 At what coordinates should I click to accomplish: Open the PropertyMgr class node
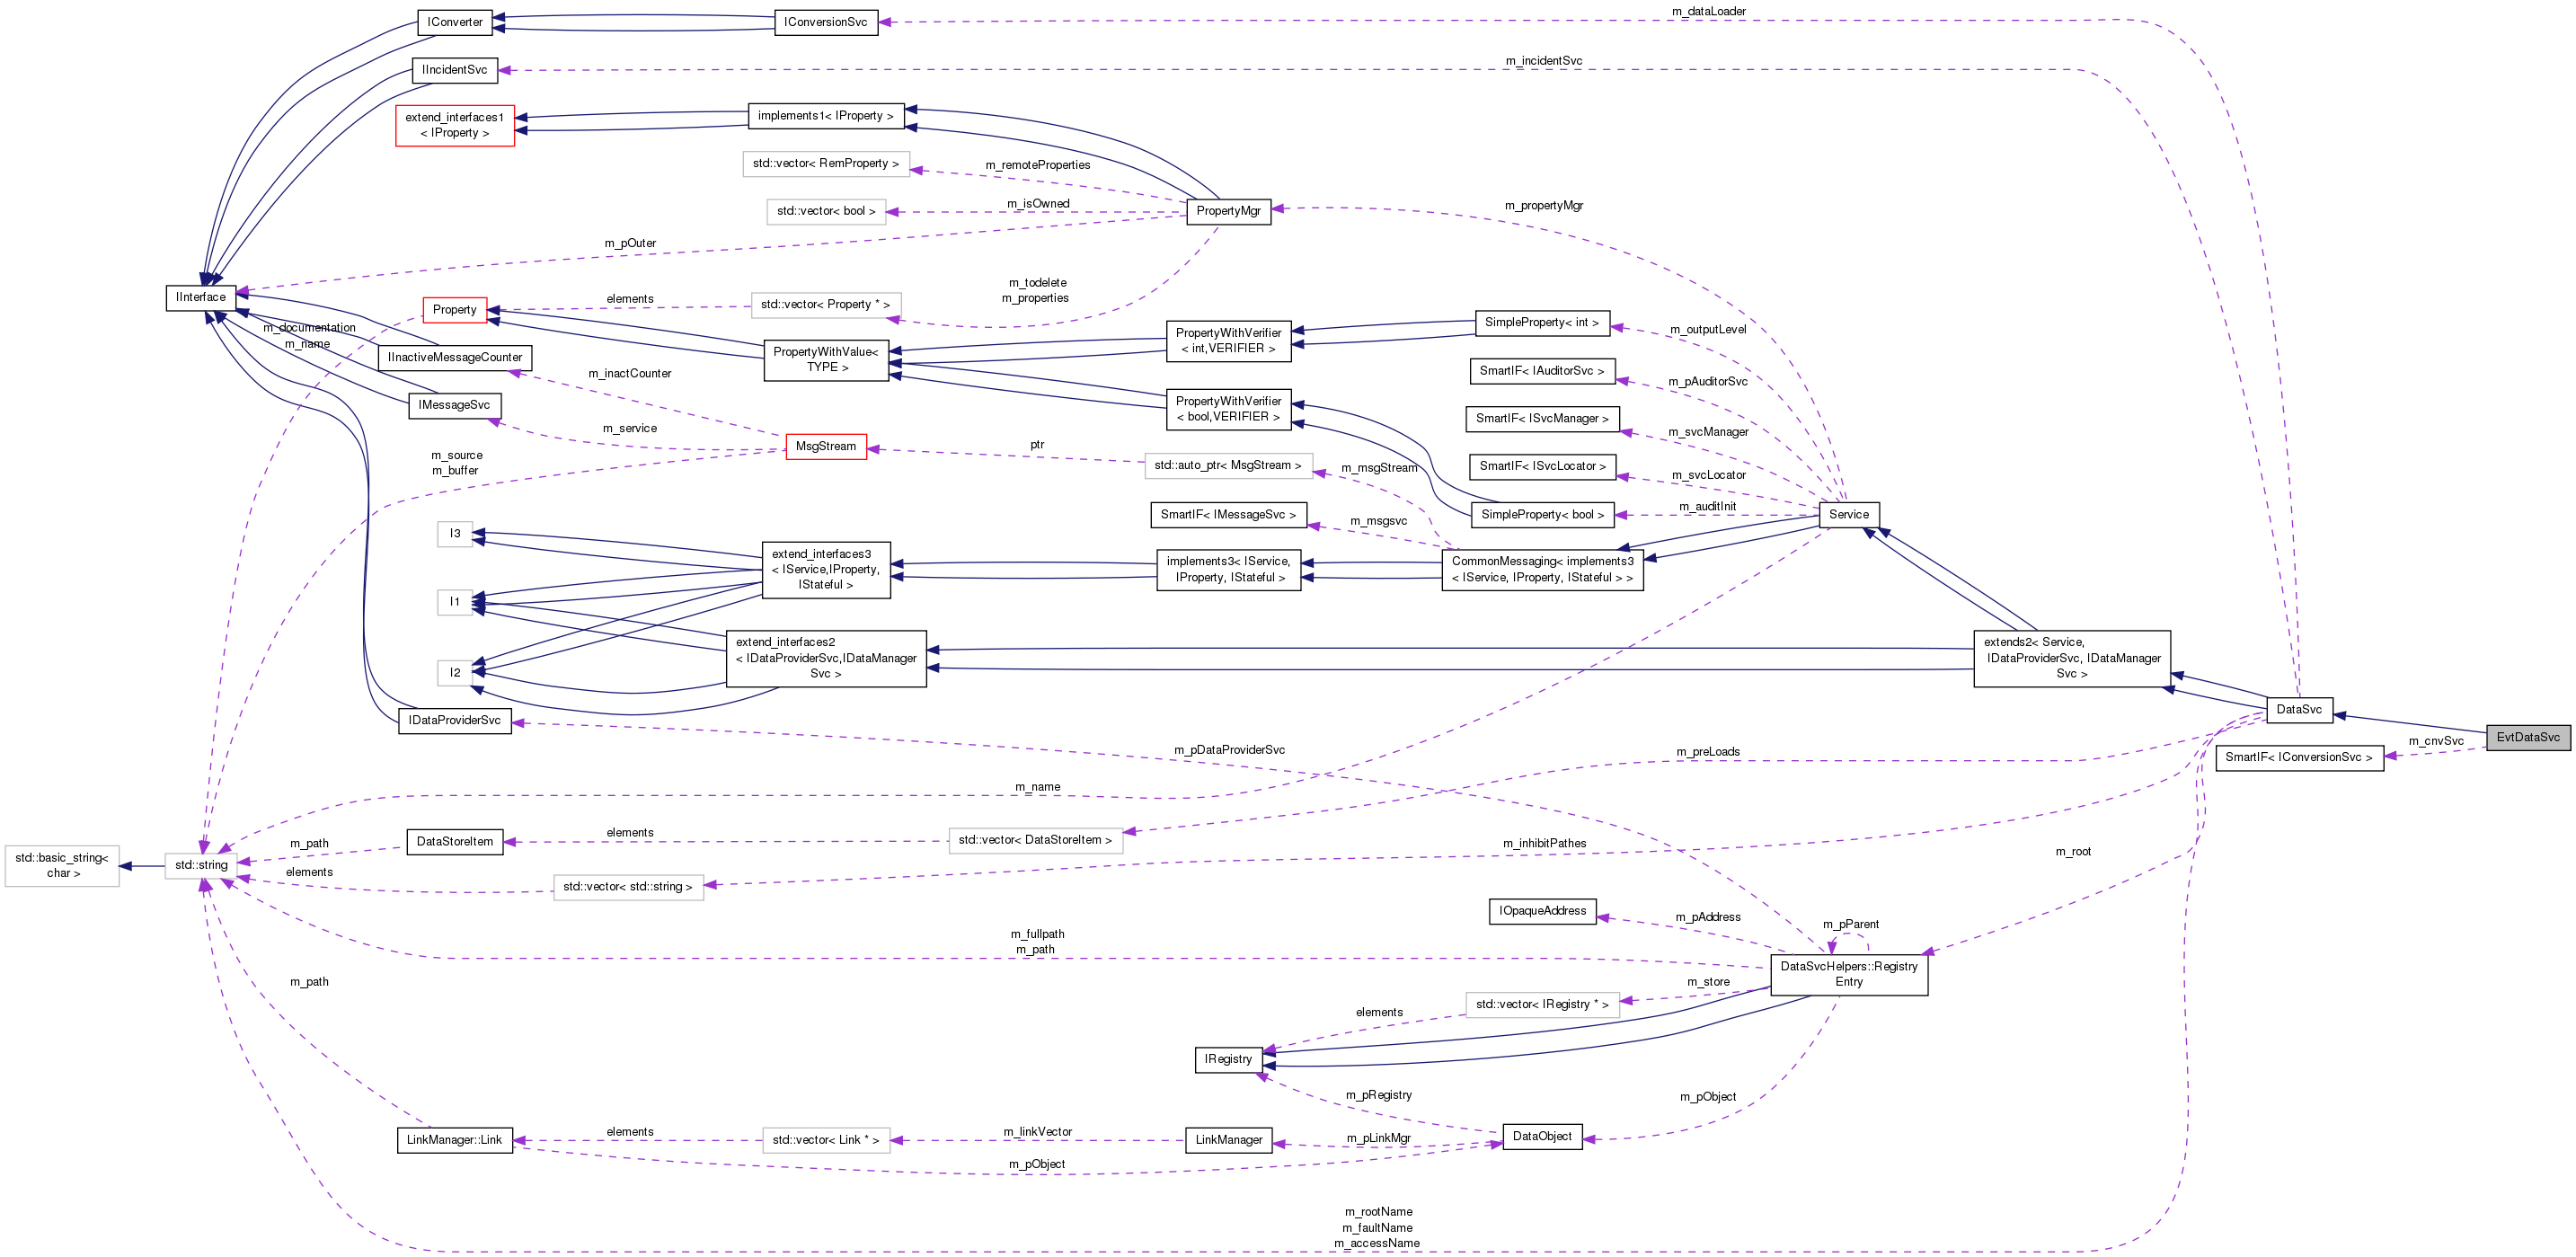pos(1229,211)
